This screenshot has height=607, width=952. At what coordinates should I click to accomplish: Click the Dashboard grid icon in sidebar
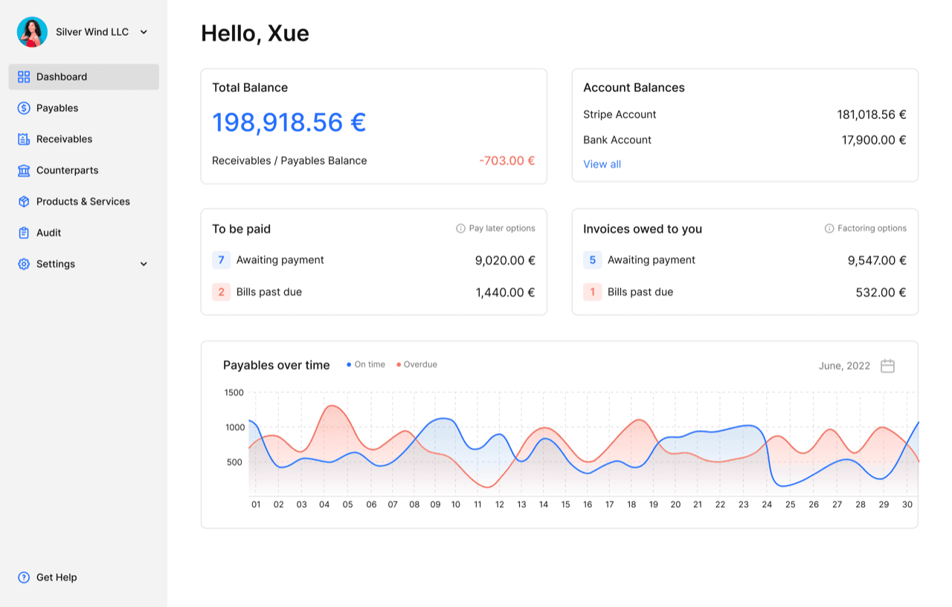point(24,77)
